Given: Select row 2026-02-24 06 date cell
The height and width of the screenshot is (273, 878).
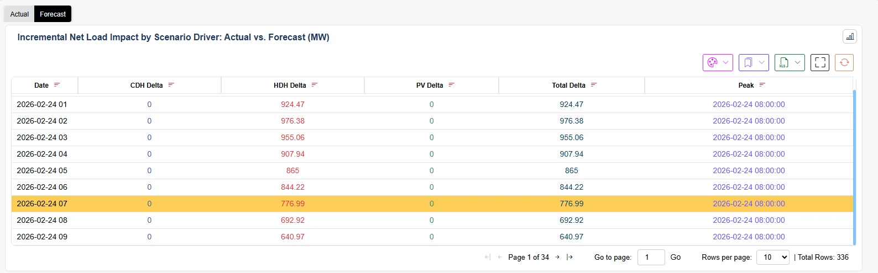Looking at the screenshot, I should (42, 187).
